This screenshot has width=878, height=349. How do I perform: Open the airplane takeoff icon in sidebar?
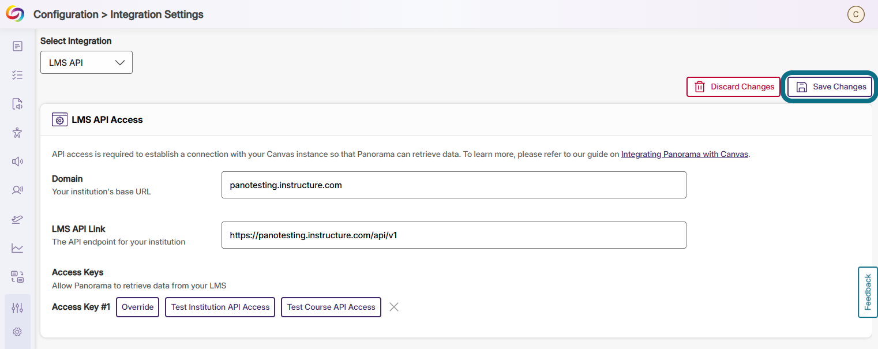tap(17, 219)
